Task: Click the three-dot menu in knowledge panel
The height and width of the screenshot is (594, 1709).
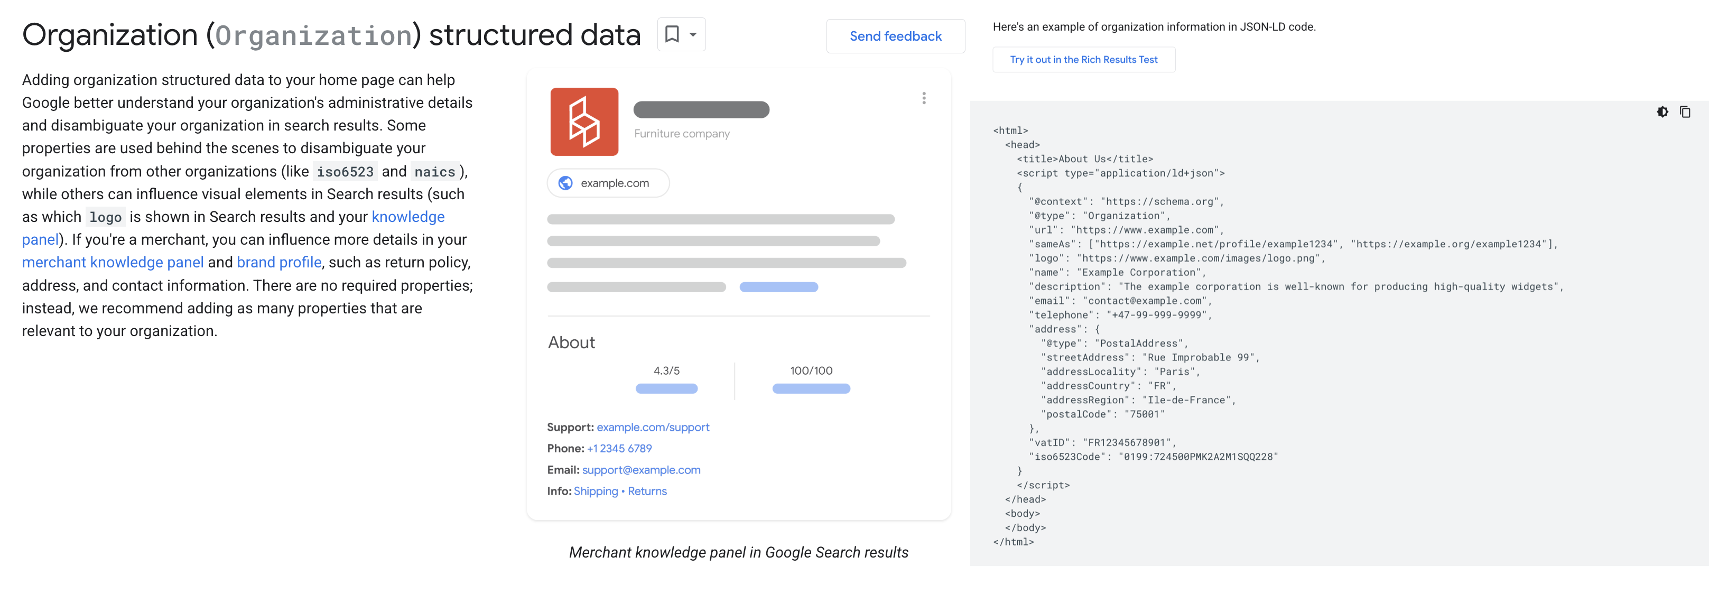Action: [924, 98]
